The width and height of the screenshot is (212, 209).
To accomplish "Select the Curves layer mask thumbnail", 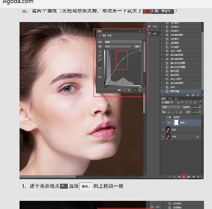I will click(176, 122).
